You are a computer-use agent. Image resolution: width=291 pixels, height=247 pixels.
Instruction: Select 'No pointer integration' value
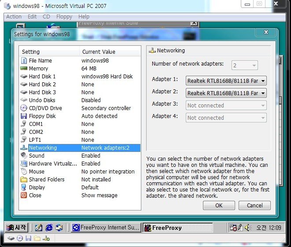[x=108, y=171]
